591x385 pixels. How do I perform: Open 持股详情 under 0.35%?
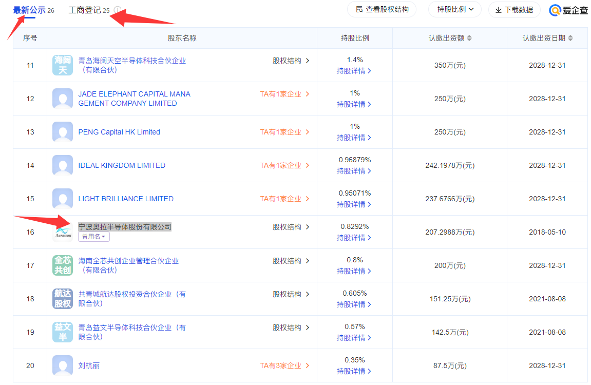354,371
